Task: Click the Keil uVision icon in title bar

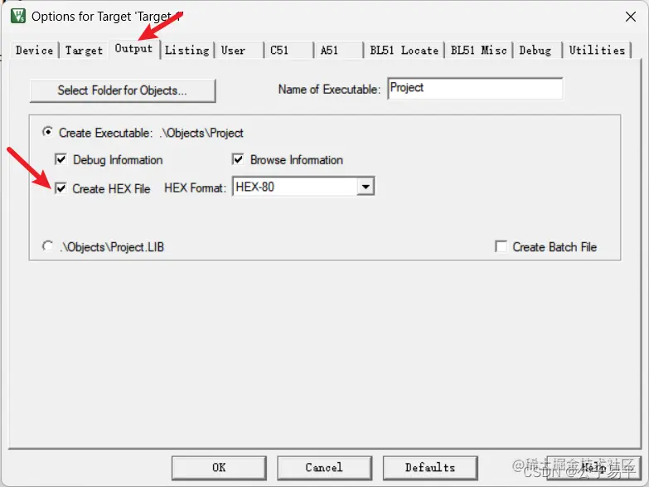Action: (x=18, y=16)
